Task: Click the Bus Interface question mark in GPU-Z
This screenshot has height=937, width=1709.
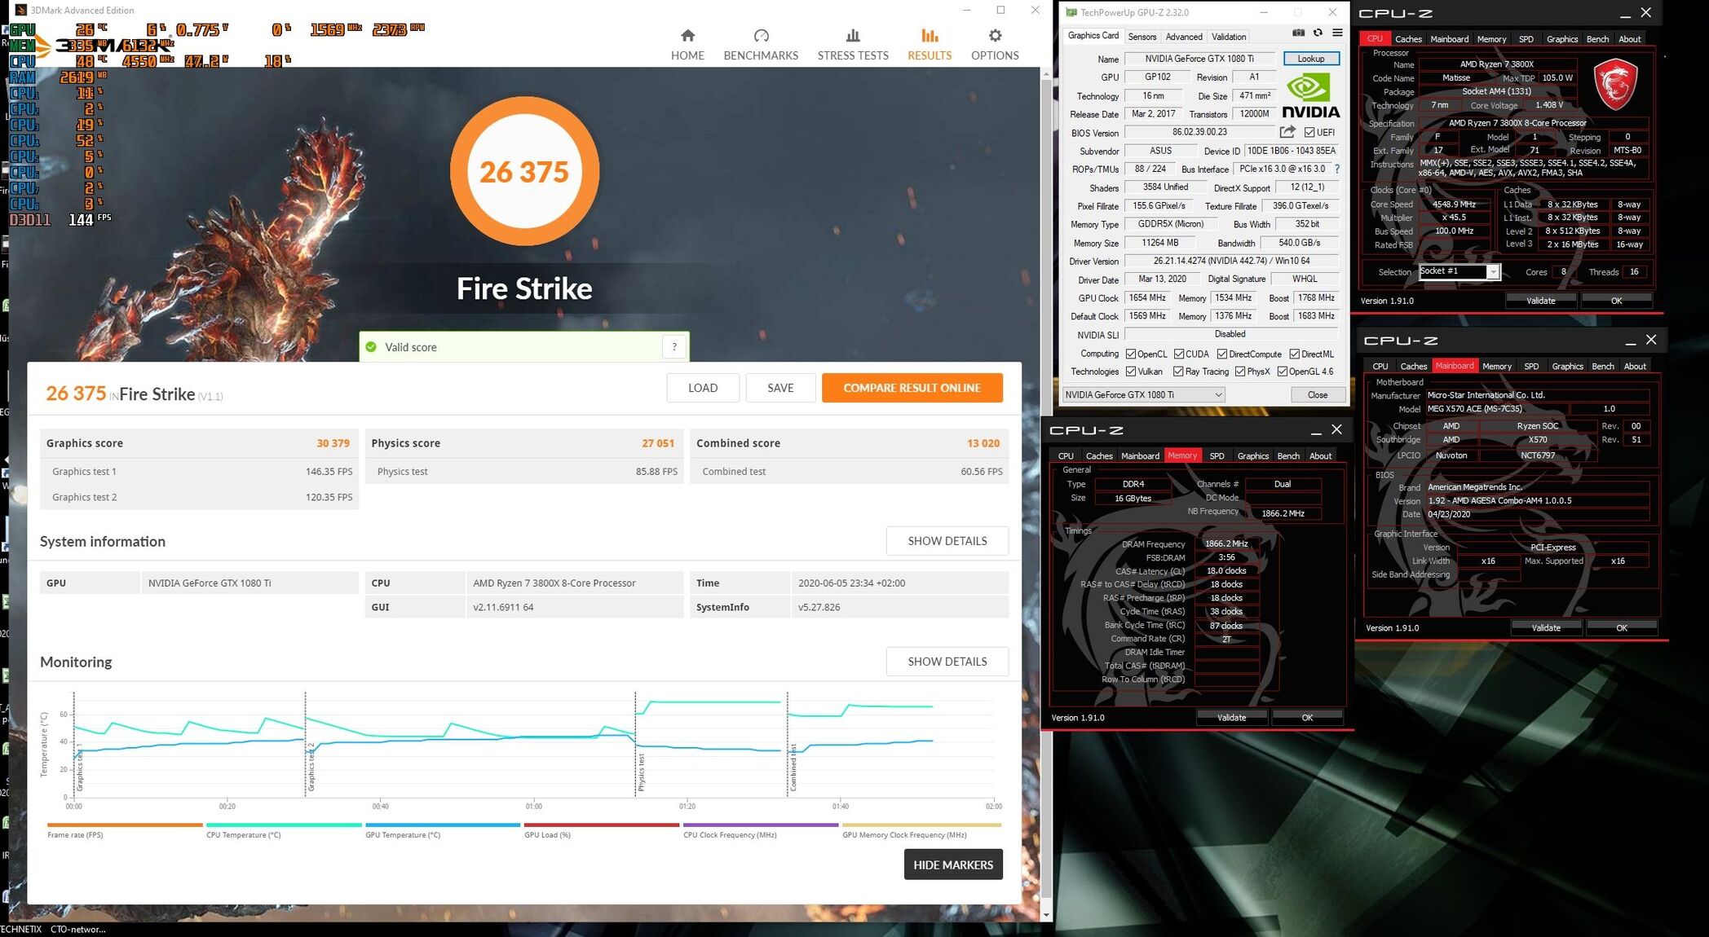Action: coord(1336,169)
